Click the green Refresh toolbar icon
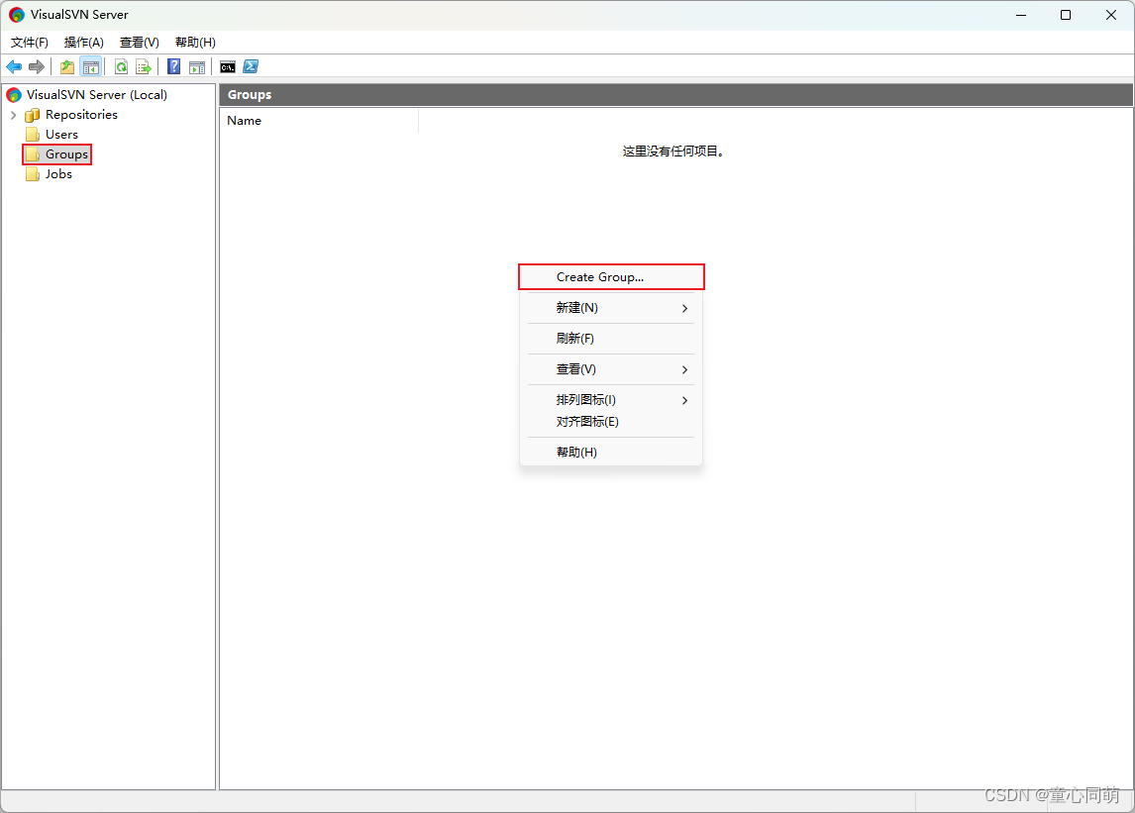Image resolution: width=1135 pixels, height=813 pixels. click(122, 66)
